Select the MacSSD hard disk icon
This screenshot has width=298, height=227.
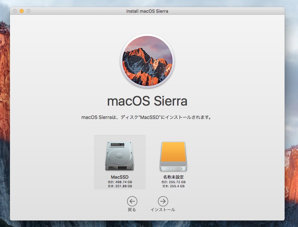119,156
